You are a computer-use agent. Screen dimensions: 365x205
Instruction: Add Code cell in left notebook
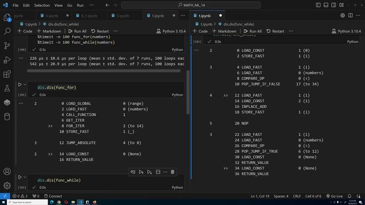pos(25,31)
